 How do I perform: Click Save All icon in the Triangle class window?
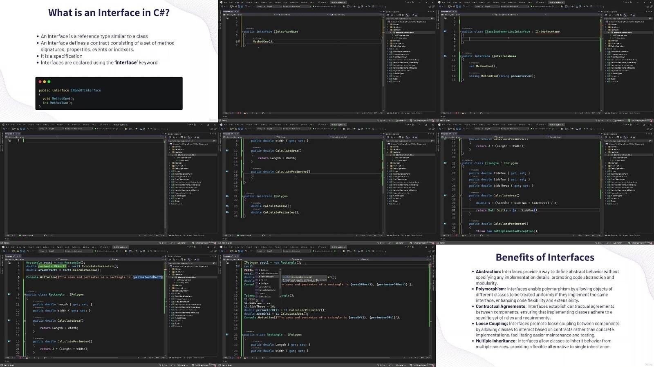[460, 129]
